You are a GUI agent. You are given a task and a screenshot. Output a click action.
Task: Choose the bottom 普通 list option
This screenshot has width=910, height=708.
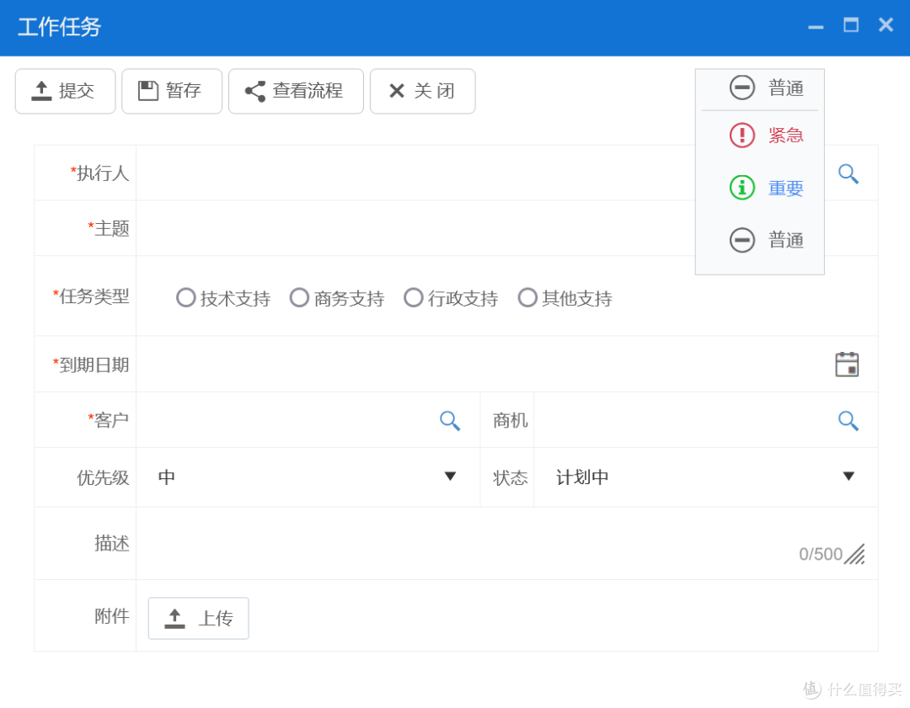point(766,240)
